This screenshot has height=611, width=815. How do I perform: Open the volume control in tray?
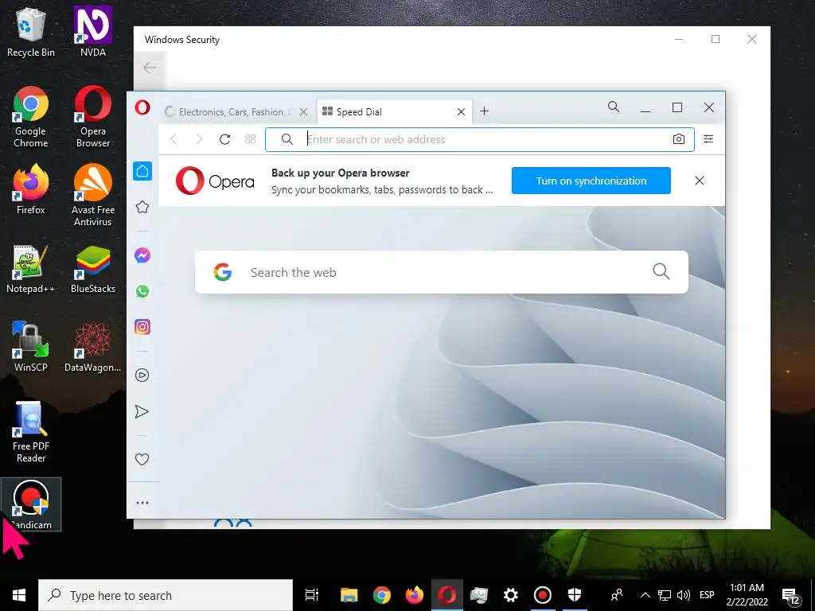pos(684,595)
